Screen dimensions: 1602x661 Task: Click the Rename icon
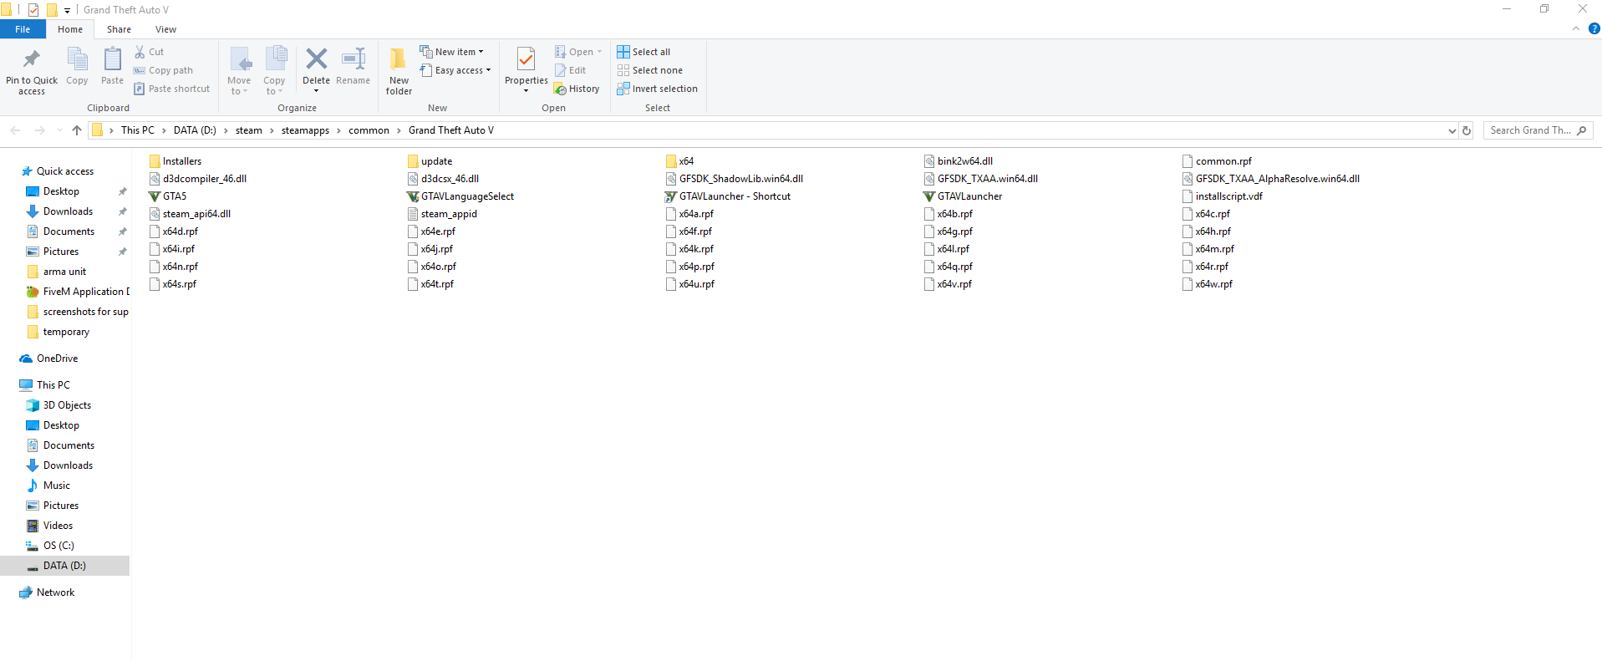point(353,58)
